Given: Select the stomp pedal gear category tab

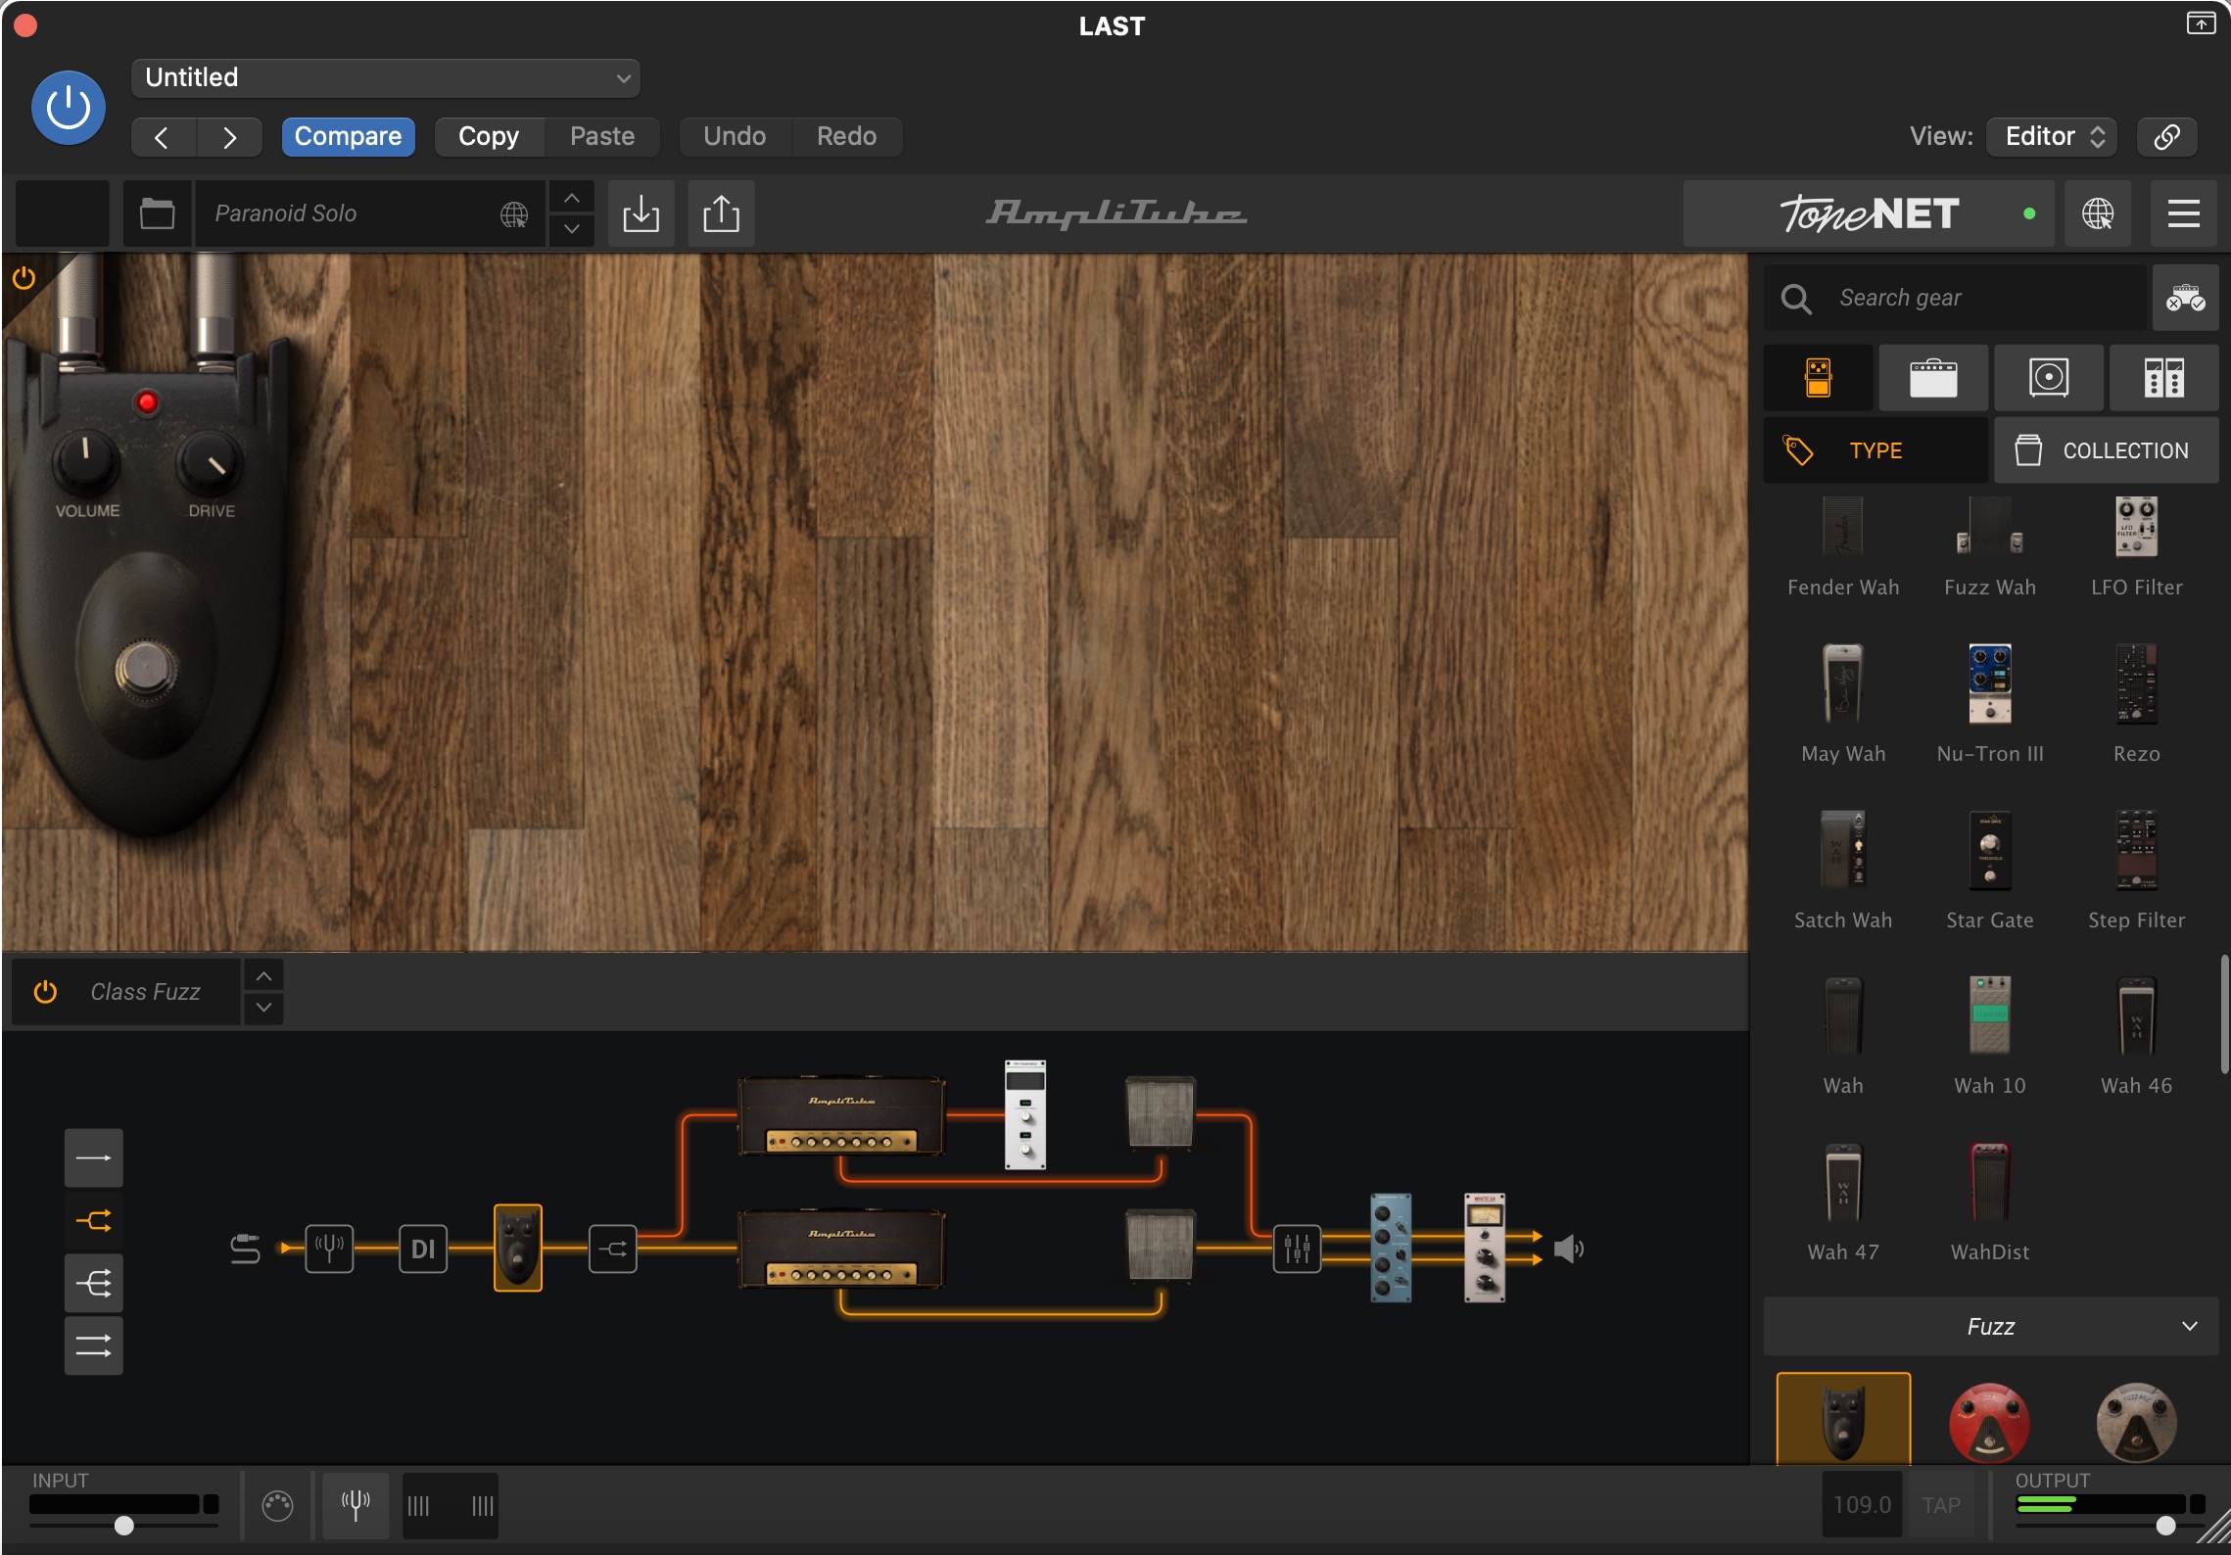Looking at the screenshot, I should (1819, 378).
